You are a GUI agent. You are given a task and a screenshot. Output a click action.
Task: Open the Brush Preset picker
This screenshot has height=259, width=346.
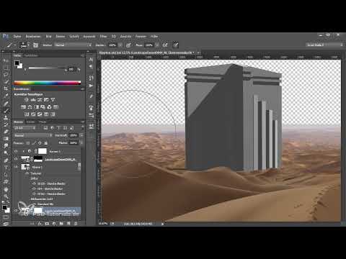[25, 45]
